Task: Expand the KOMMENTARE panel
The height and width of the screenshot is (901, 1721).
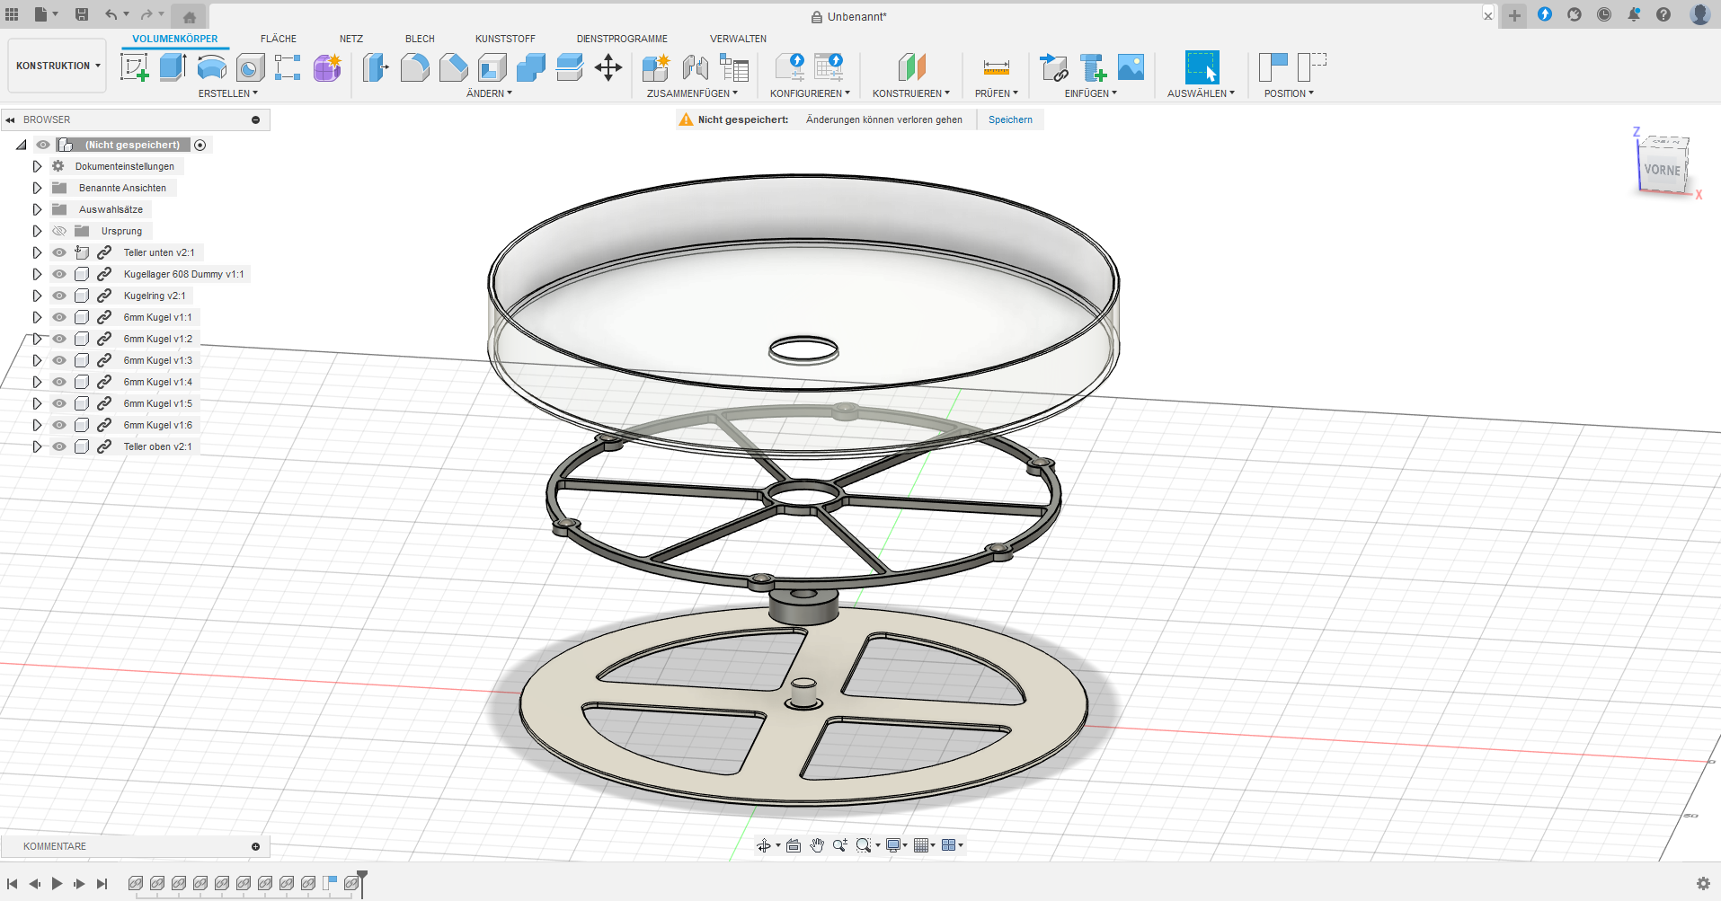Action: (255, 846)
